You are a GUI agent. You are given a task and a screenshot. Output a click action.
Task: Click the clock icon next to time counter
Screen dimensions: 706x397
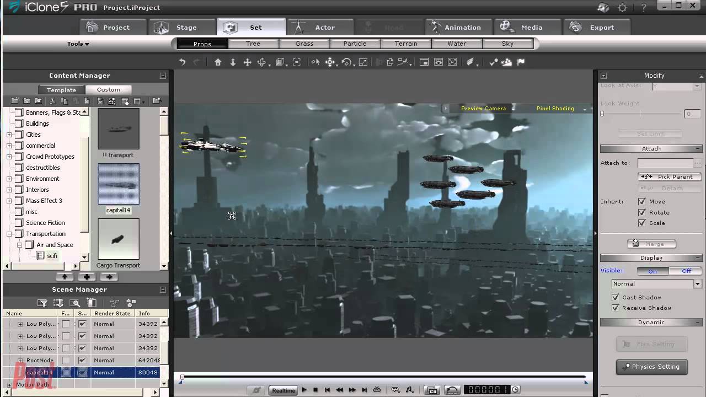tap(515, 390)
